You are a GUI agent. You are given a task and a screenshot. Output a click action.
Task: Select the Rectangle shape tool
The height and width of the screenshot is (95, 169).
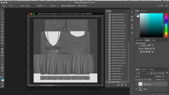[x=2, y=65]
